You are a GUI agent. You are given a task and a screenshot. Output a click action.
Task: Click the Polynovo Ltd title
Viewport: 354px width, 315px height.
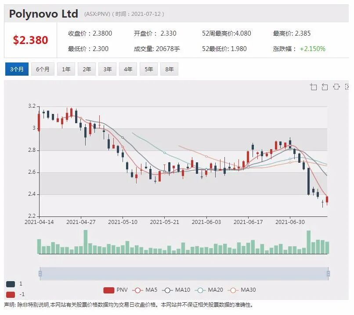(43, 14)
